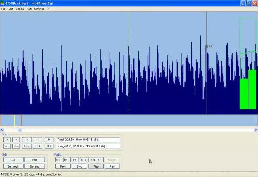Click the Play button

[96, 166]
